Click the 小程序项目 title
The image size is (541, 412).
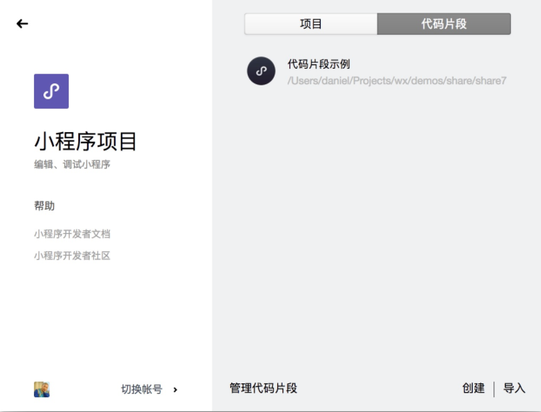pyautogui.click(x=85, y=142)
